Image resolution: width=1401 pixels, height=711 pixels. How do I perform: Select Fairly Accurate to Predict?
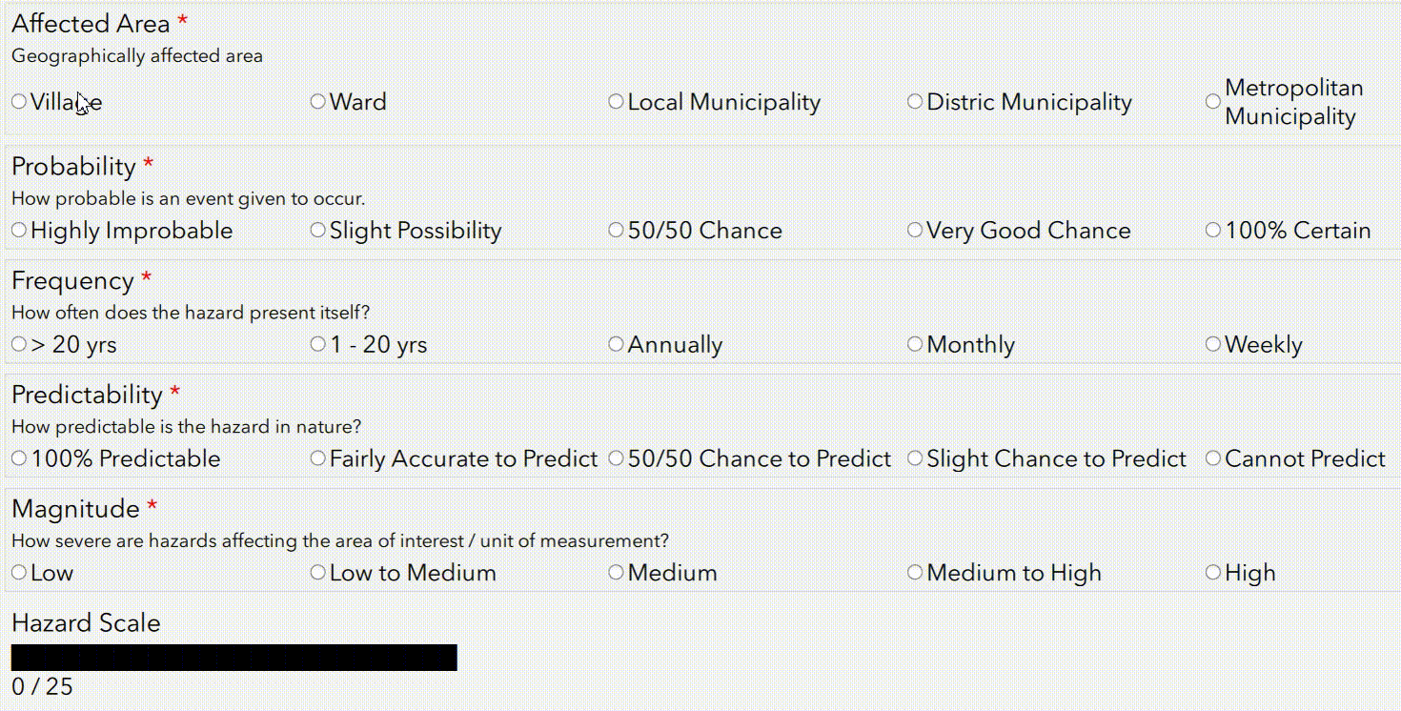(318, 459)
